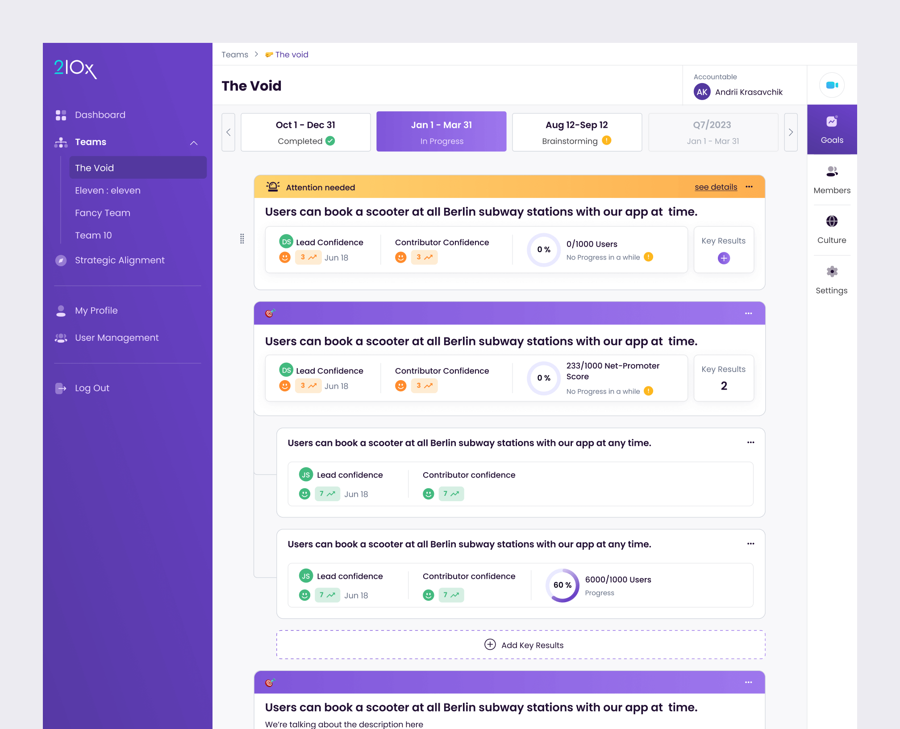This screenshot has height=729, width=900.
Task: Click the forward chevron to see more periods
Action: pos(791,132)
